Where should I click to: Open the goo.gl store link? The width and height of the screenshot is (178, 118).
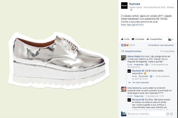point(132,25)
